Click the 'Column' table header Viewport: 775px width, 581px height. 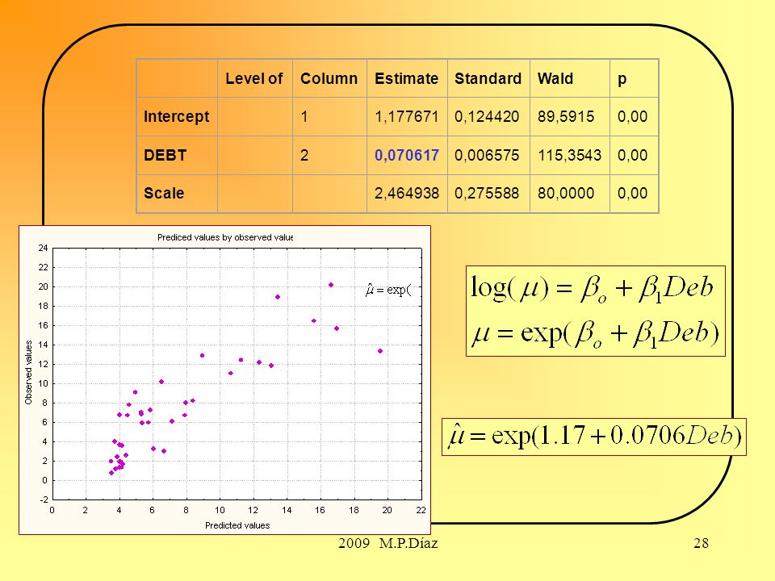point(329,78)
